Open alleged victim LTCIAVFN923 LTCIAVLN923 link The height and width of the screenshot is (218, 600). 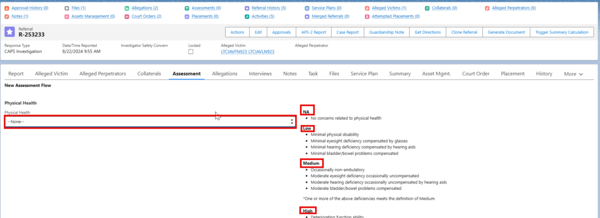248,51
